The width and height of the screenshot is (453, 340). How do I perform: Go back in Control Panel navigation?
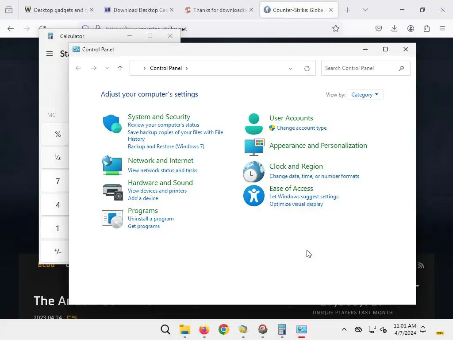click(x=78, y=68)
